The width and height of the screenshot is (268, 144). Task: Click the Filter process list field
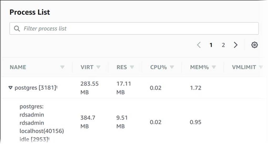click(137, 29)
